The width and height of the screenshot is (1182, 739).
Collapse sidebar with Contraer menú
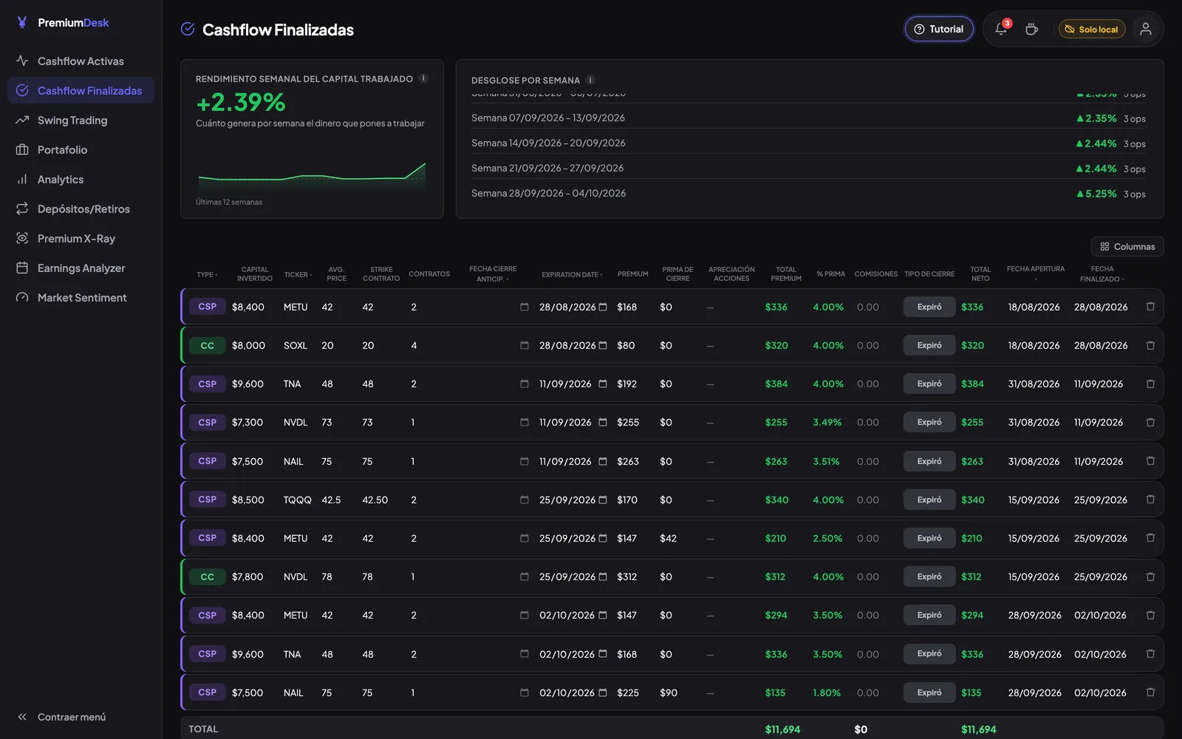pos(63,717)
